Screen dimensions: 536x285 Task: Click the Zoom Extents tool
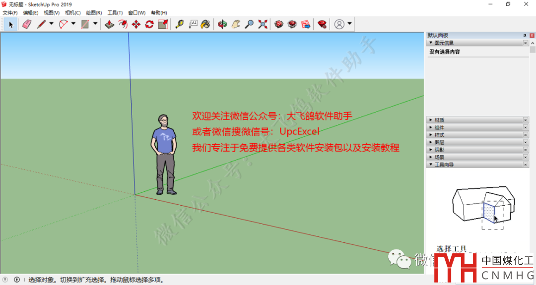click(263, 24)
